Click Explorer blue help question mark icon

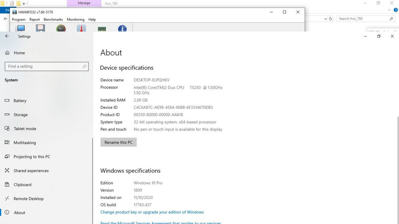395,10
